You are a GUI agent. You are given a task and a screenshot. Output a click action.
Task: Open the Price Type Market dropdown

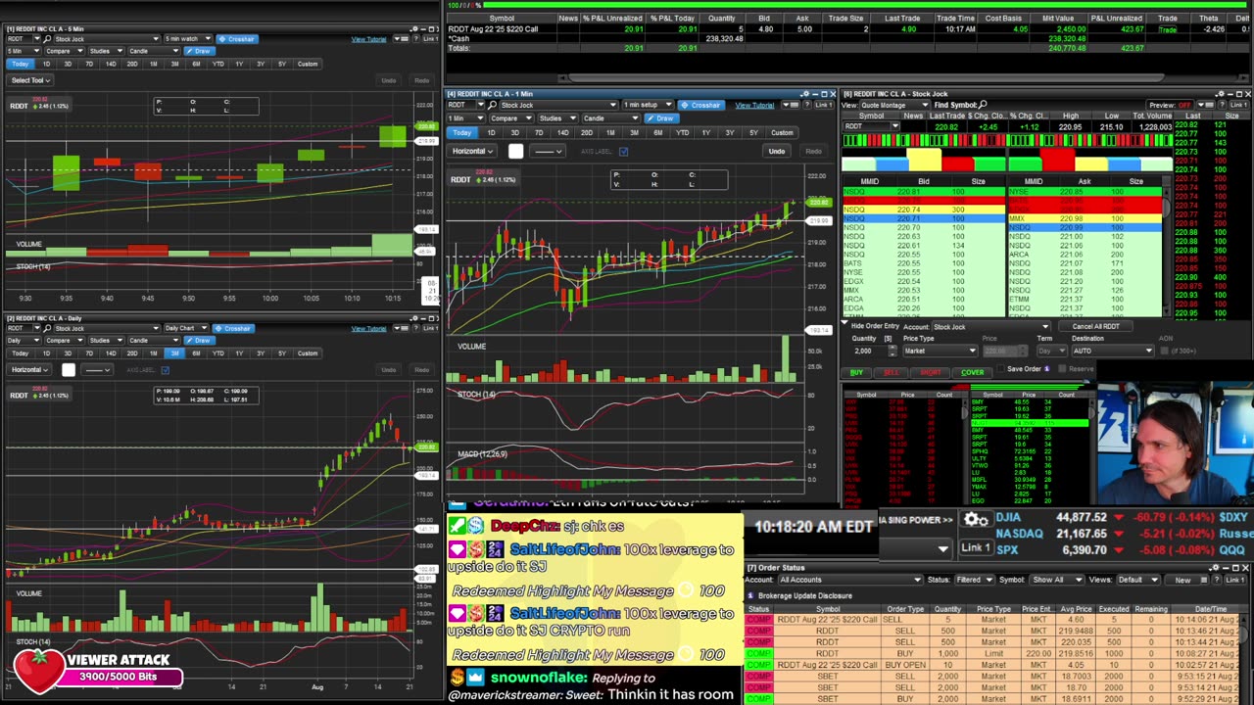click(939, 351)
